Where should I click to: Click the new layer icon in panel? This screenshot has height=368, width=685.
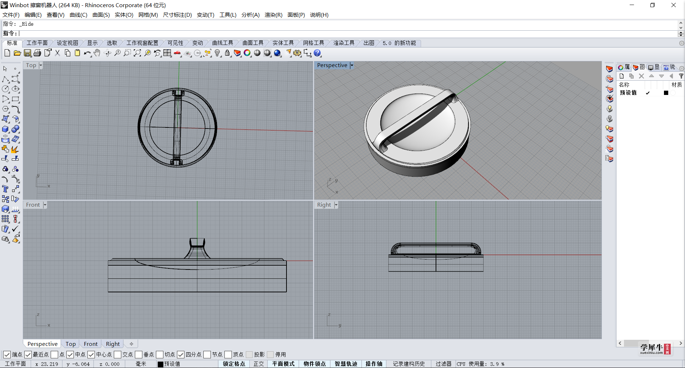tap(621, 76)
